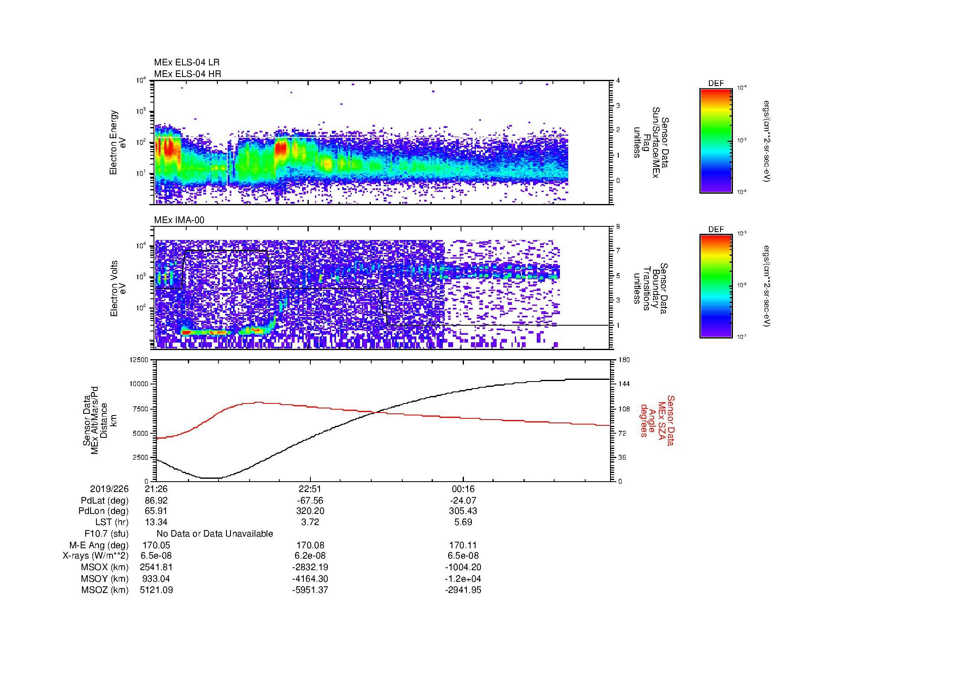Click the PdLat value 86.92
This screenshot has width=968, height=684.
coord(156,501)
